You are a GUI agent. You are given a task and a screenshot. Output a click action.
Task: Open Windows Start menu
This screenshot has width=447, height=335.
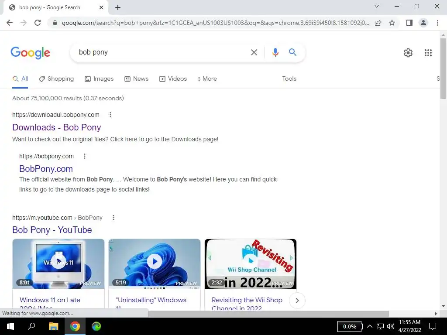click(10, 326)
